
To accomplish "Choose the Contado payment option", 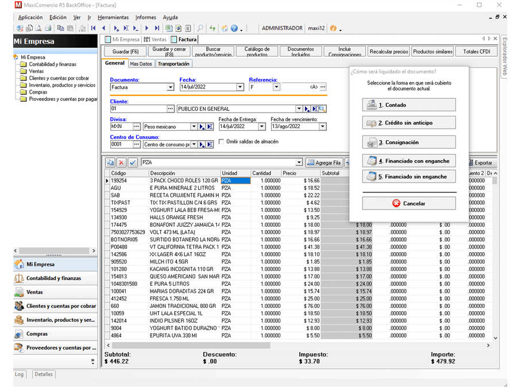I will pos(409,105).
